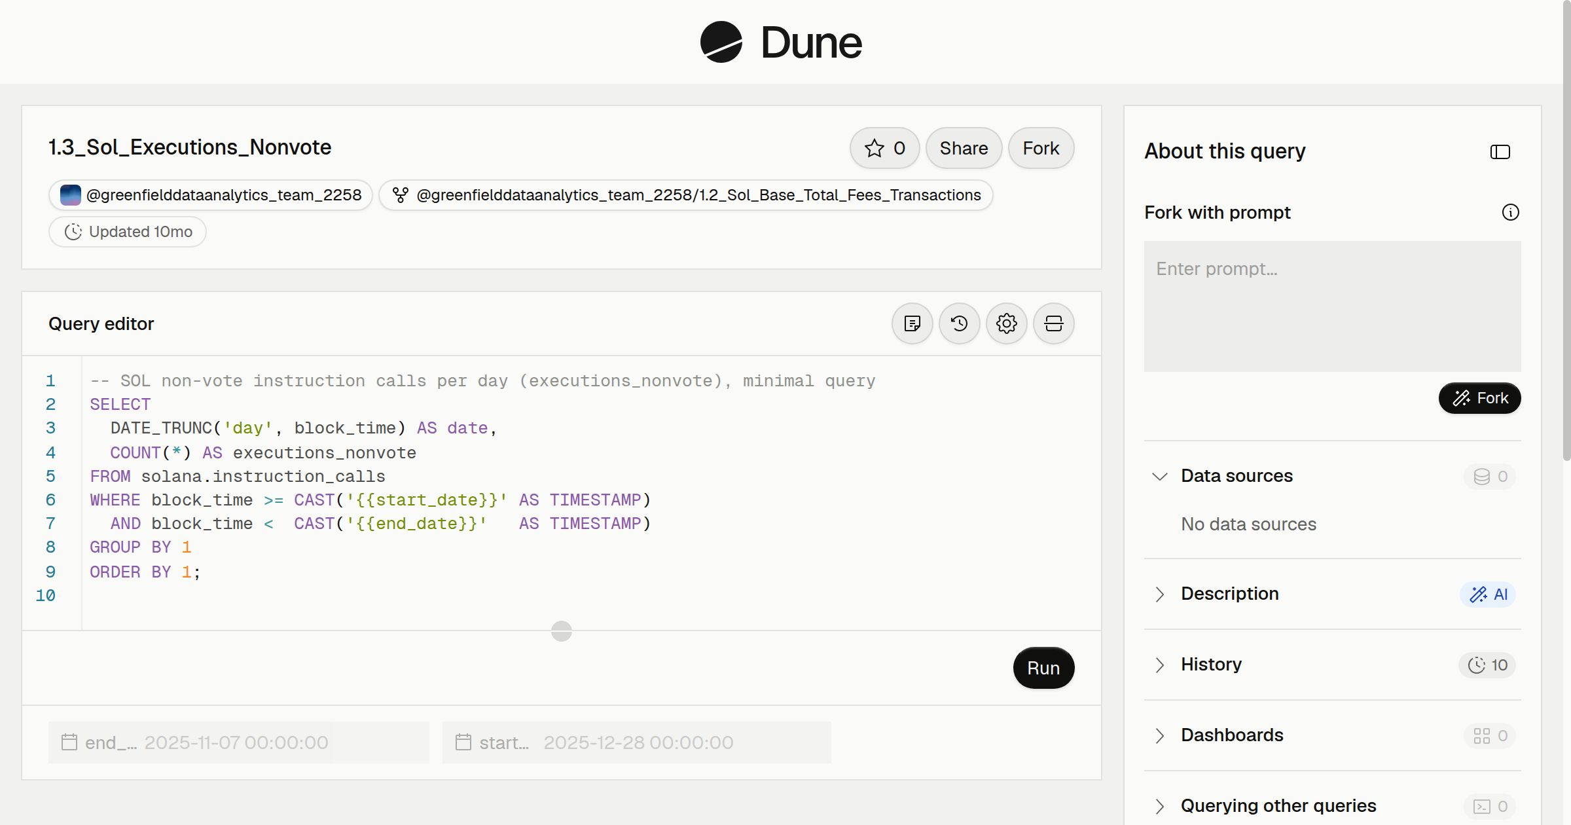
Task: Click the Dune logo
Action: tap(781, 42)
